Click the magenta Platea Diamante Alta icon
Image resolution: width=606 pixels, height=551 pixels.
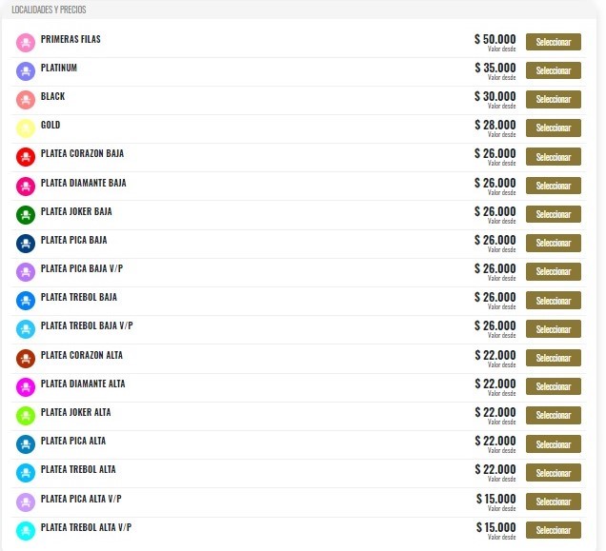(x=26, y=387)
